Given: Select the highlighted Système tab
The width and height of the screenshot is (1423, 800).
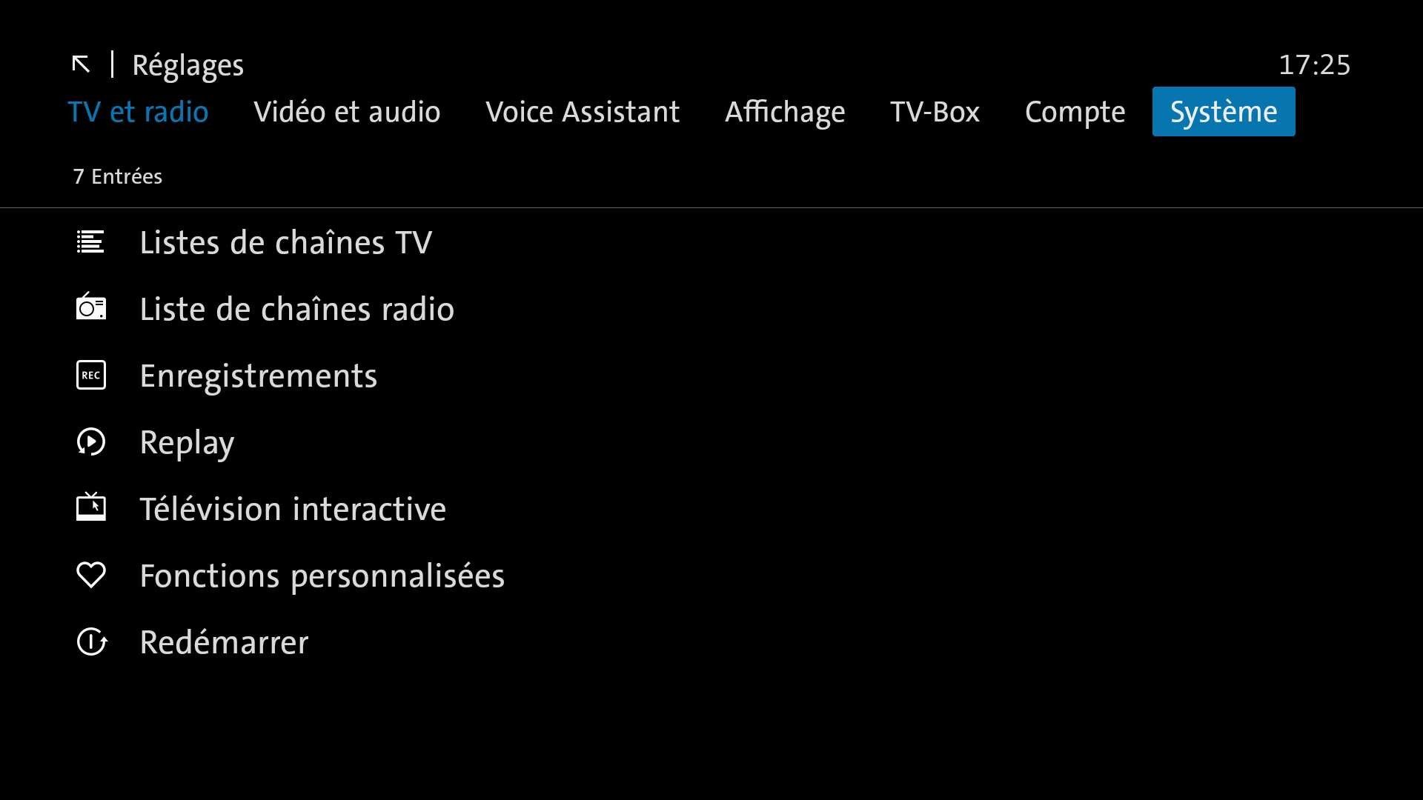Looking at the screenshot, I should [x=1224, y=112].
